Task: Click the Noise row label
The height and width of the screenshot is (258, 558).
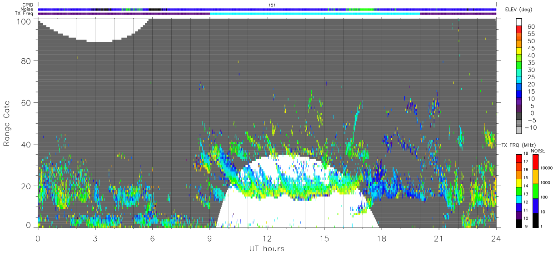Action: (x=27, y=9)
